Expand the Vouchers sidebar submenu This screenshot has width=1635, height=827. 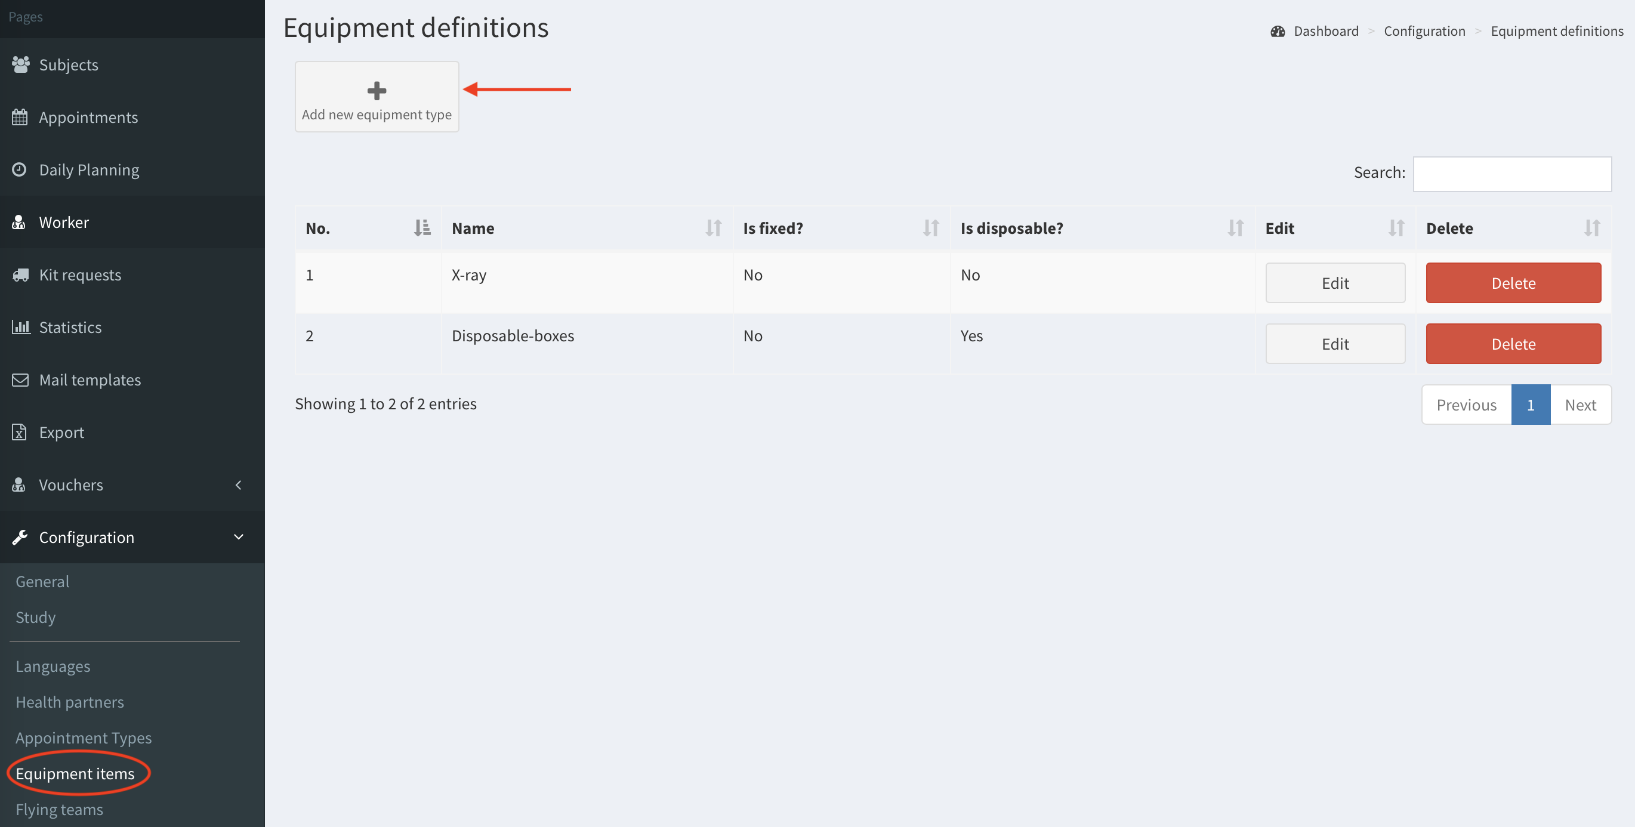point(239,485)
